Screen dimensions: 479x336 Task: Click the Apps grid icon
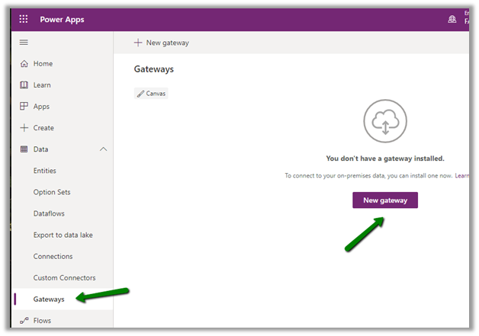click(x=24, y=106)
